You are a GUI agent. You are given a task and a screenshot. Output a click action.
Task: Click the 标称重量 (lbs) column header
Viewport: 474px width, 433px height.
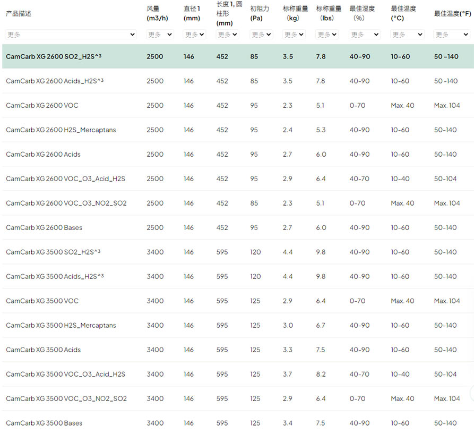[x=329, y=14]
